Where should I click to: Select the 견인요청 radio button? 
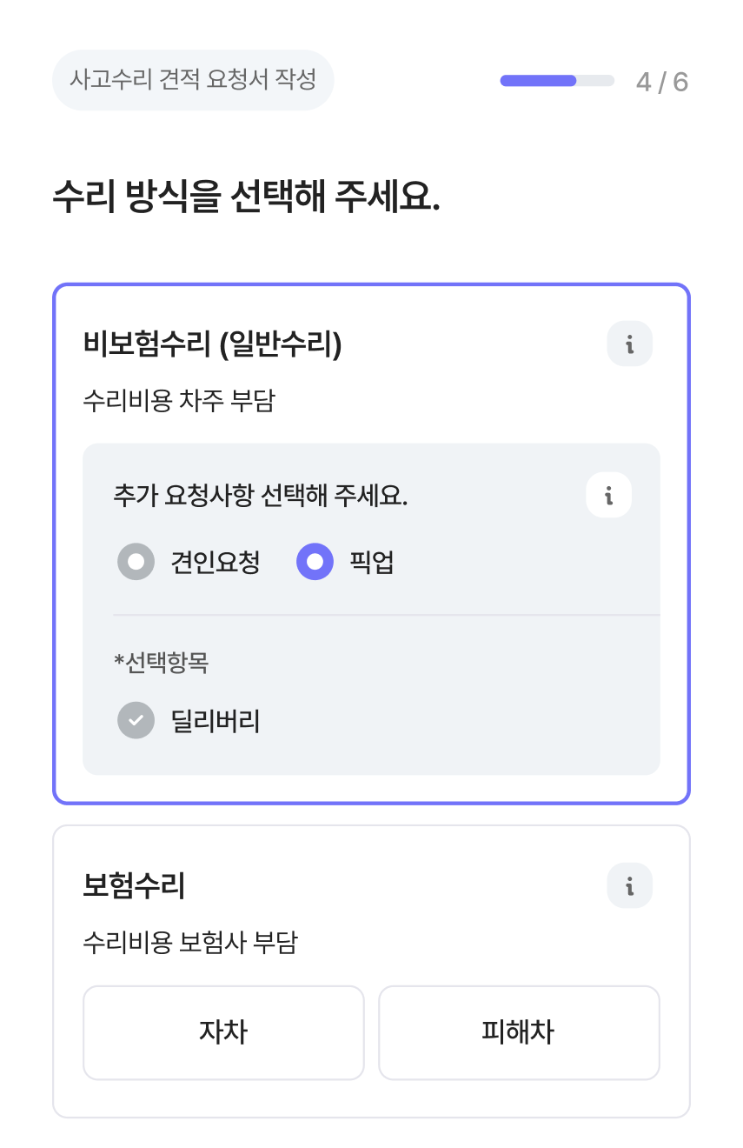click(136, 562)
